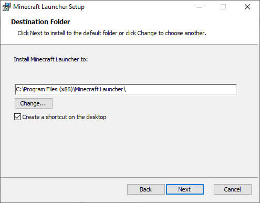Close the setup window

(247, 7)
